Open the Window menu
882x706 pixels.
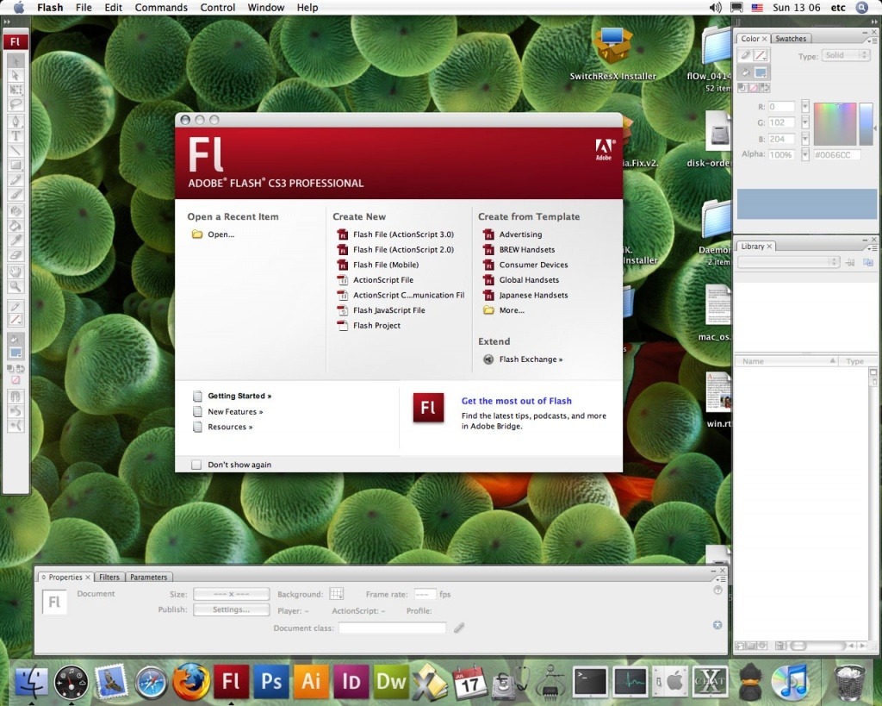[x=266, y=7]
